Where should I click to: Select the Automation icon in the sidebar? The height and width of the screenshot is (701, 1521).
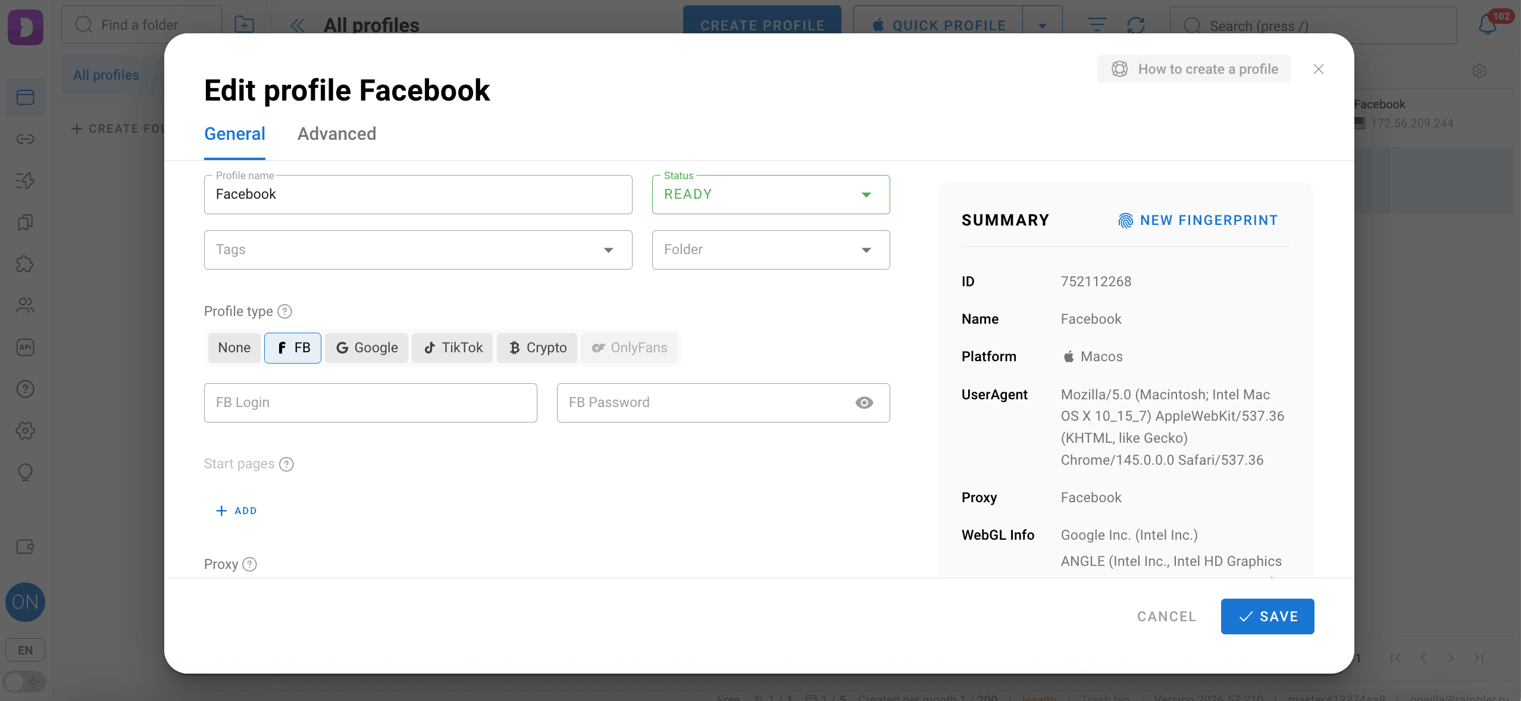coord(24,181)
